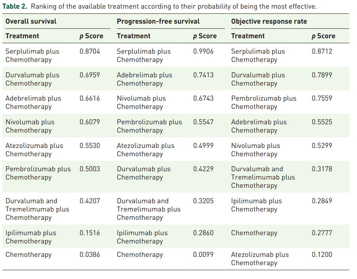Click the p Score header under Overall survival
Viewport: 357px width, 279px height.
tap(91, 36)
